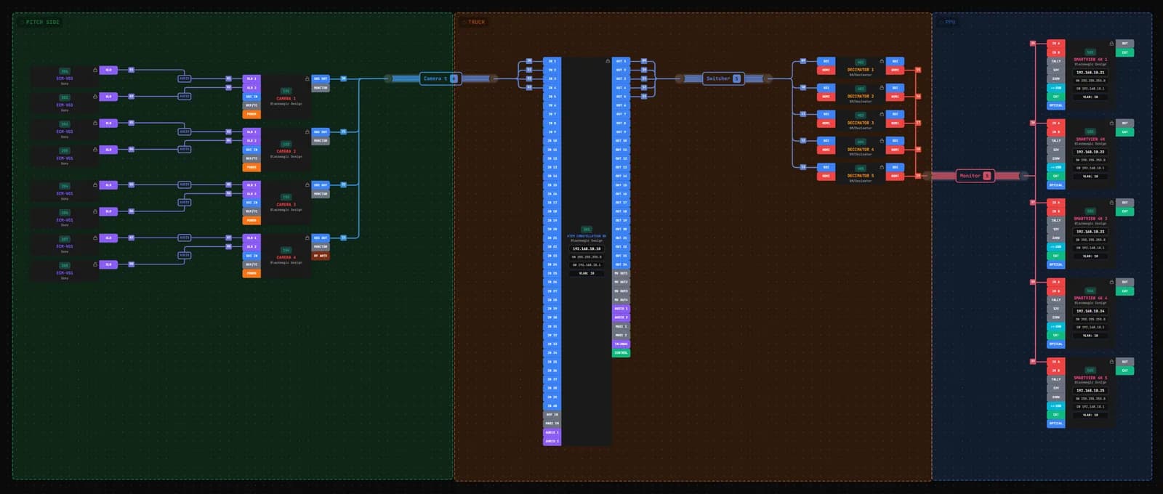Click the lock icon on SMARTVIEW 4K 4

pyautogui.click(x=1112, y=282)
